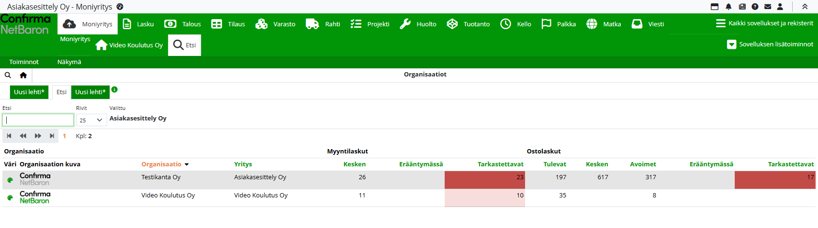Click the Etsi search text field
Image resolution: width=818 pixels, height=228 pixels.
38,120
